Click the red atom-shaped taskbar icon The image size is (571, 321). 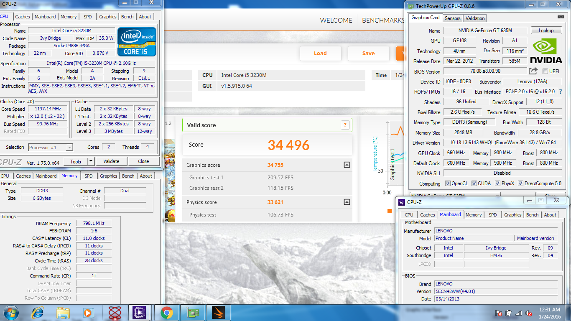coord(115,313)
